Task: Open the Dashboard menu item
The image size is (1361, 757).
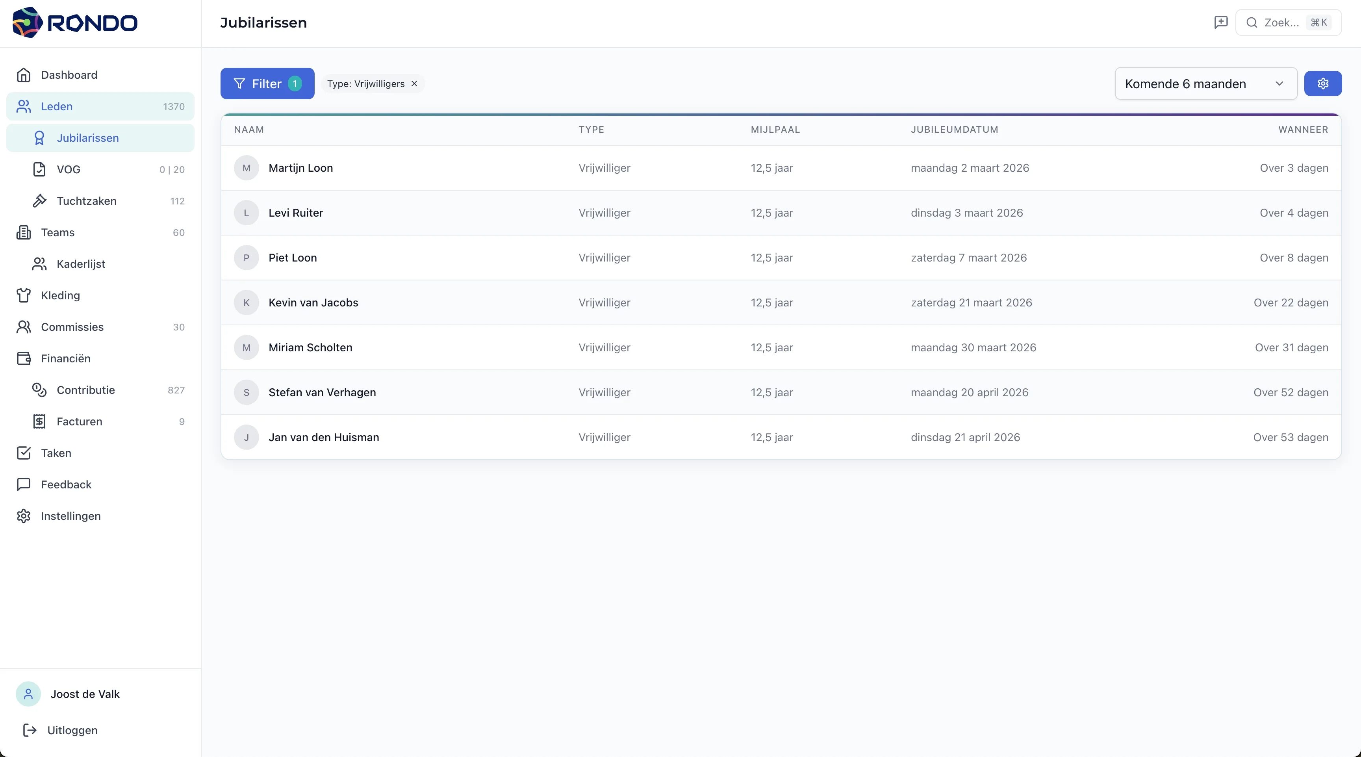Action: click(69, 75)
